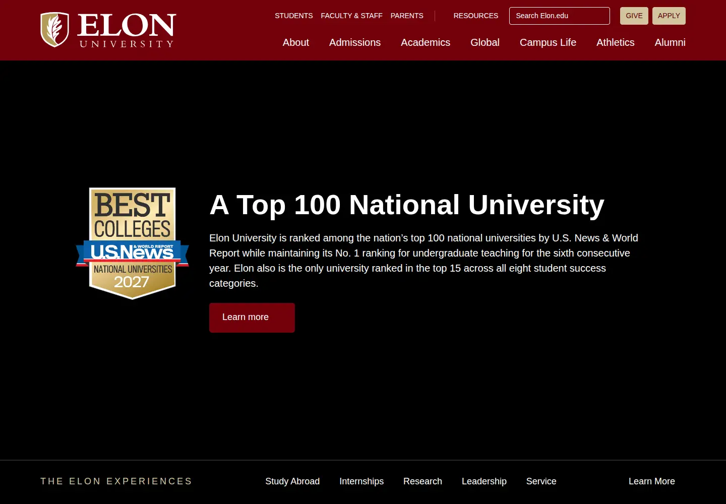The image size is (726, 504).
Task: Open the Leadership link
Action: pos(484,481)
